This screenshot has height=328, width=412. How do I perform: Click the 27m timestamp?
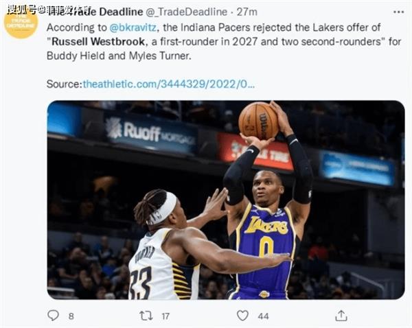point(247,12)
